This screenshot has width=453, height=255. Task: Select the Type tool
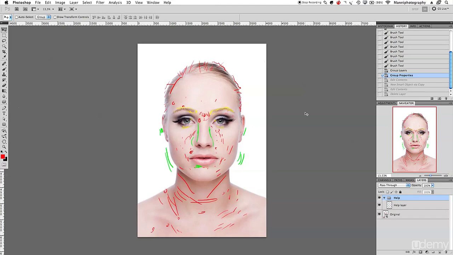pyautogui.click(x=4, y=113)
